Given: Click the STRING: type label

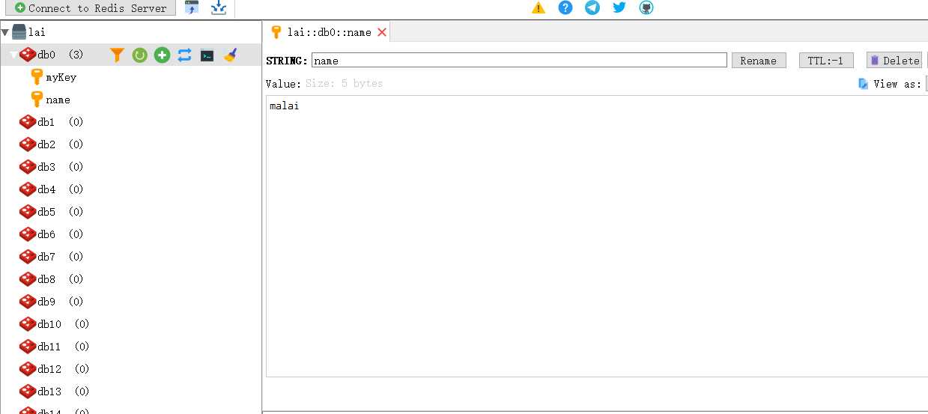Looking at the screenshot, I should tap(287, 61).
